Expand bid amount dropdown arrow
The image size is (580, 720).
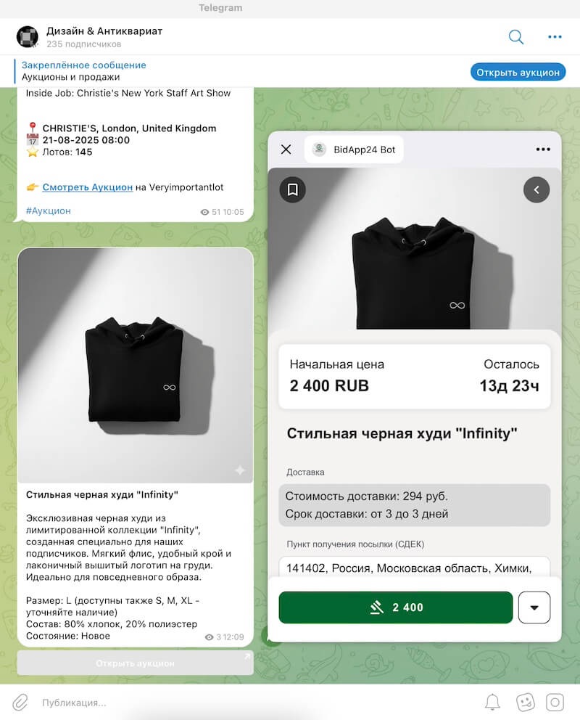[534, 607]
